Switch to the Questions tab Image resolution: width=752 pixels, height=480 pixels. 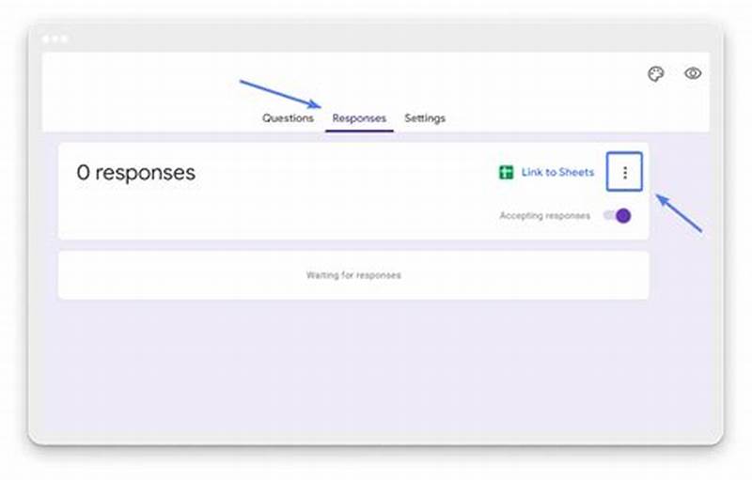tap(288, 117)
